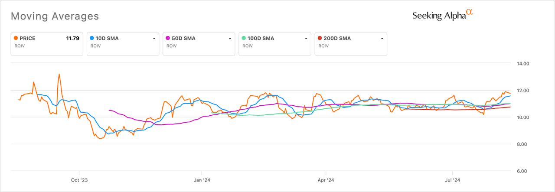The height and width of the screenshot is (192, 555).
Task: Toggle the 200D SMA series card
Action: (x=350, y=44)
